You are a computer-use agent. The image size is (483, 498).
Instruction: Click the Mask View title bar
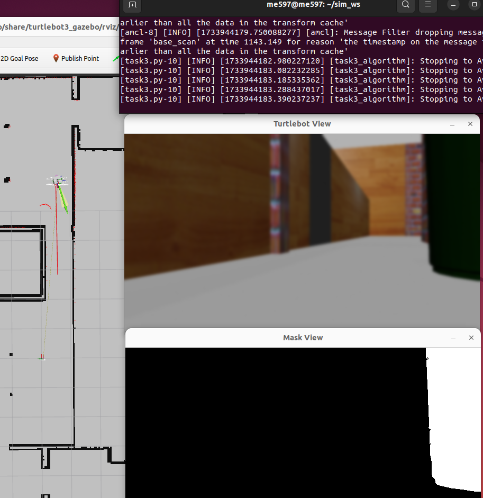pos(303,338)
